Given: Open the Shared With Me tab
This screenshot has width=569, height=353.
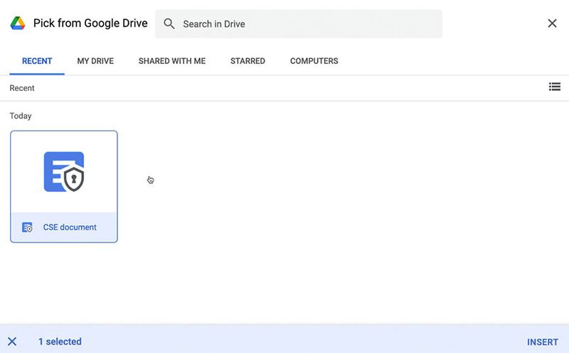Looking at the screenshot, I should point(172,61).
